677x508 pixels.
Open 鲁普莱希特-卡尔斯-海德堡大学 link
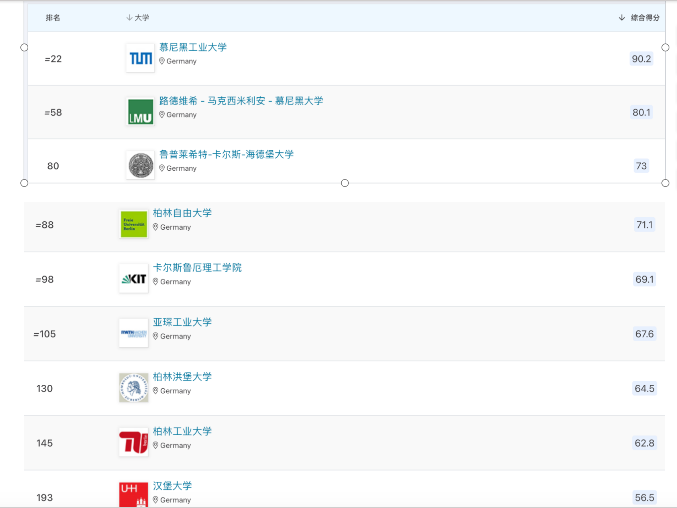[x=226, y=154]
